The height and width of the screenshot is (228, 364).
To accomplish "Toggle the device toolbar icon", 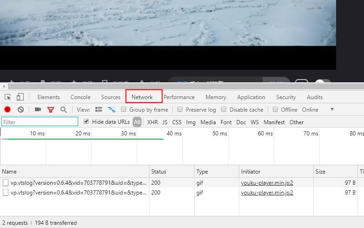I will (20, 97).
